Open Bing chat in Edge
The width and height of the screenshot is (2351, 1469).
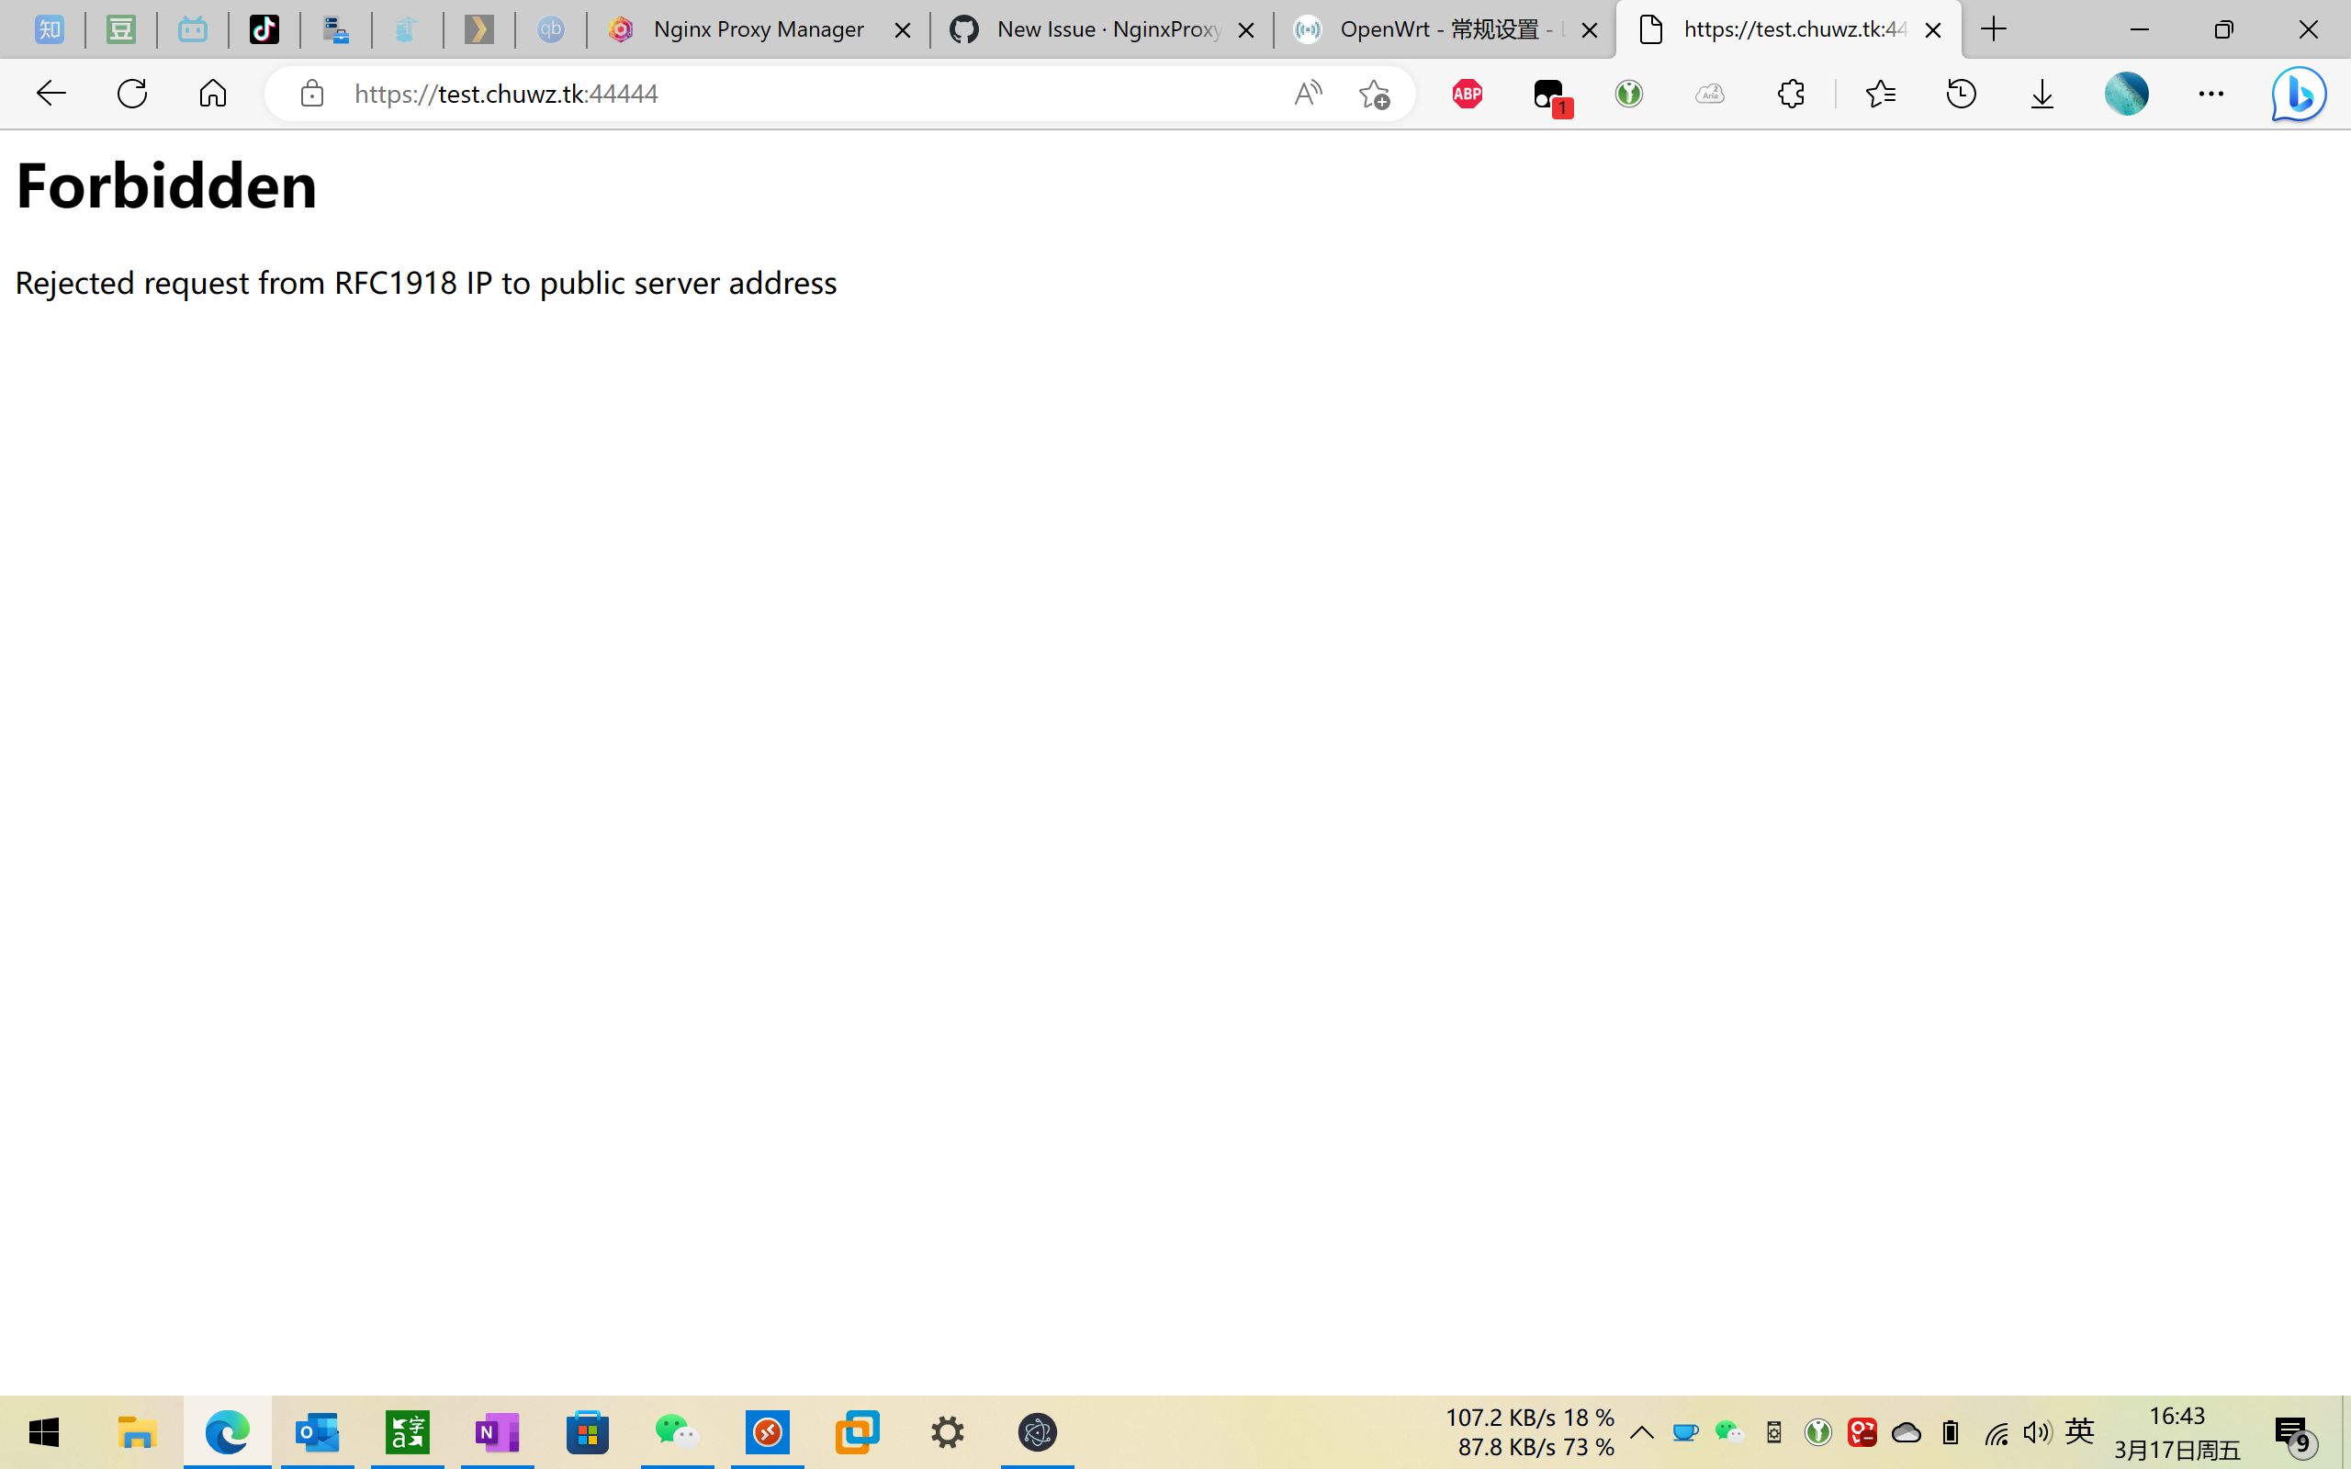[2298, 94]
